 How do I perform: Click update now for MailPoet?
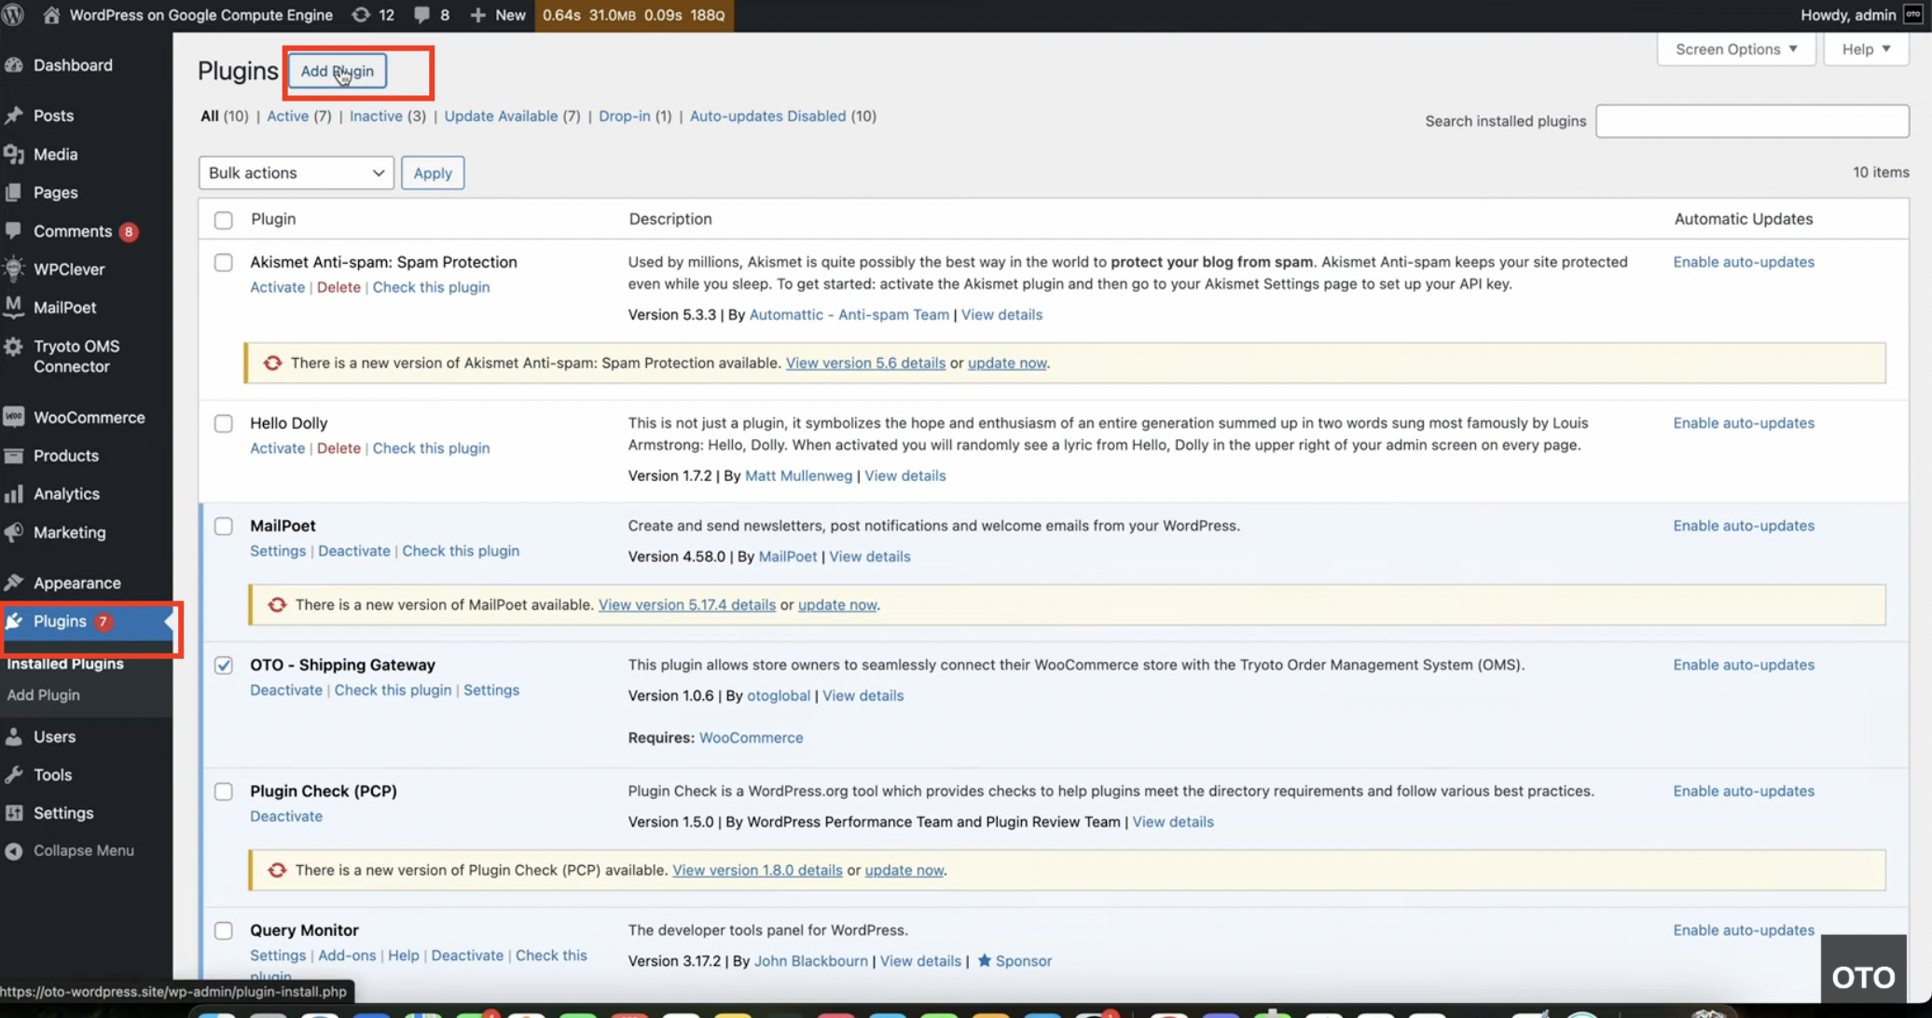pos(836,604)
